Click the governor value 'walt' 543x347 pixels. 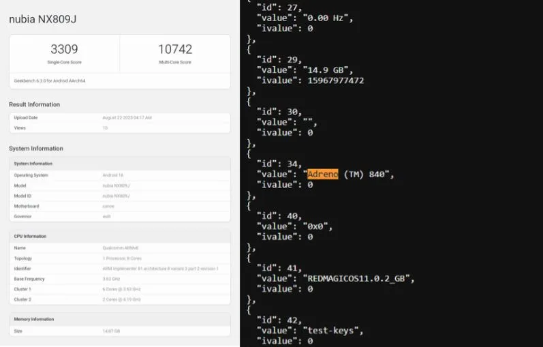[106, 217]
